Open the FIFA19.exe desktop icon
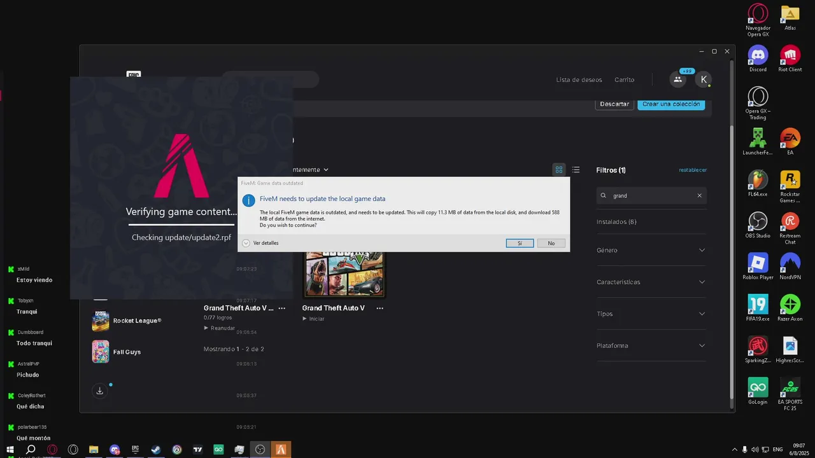This screenshot has width=815, height=458. click(x=758, y=309)
